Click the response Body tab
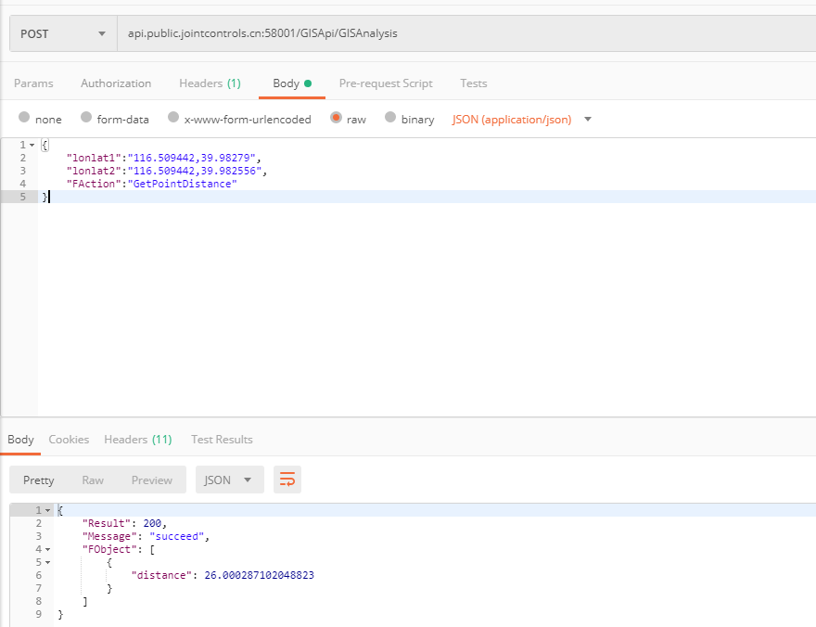This screenshot has width=816, height=627. click(x=20, y=440)
